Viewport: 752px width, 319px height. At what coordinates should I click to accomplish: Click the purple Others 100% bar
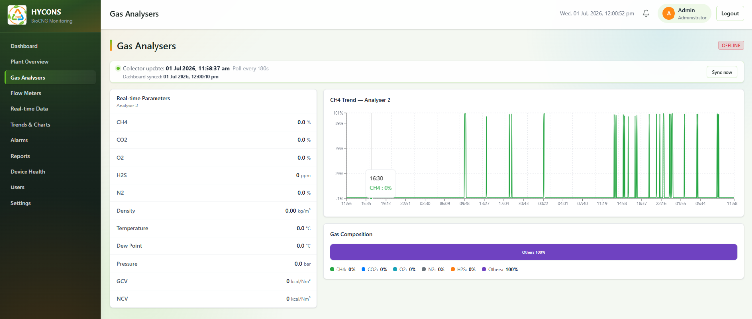(533, 252)
